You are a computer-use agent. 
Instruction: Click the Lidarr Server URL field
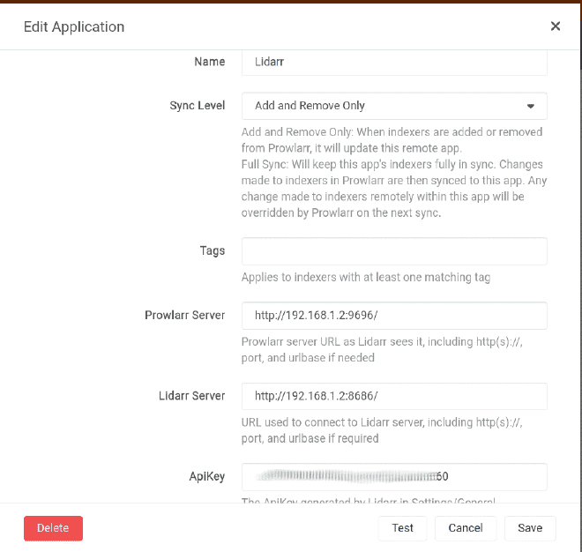394,396
